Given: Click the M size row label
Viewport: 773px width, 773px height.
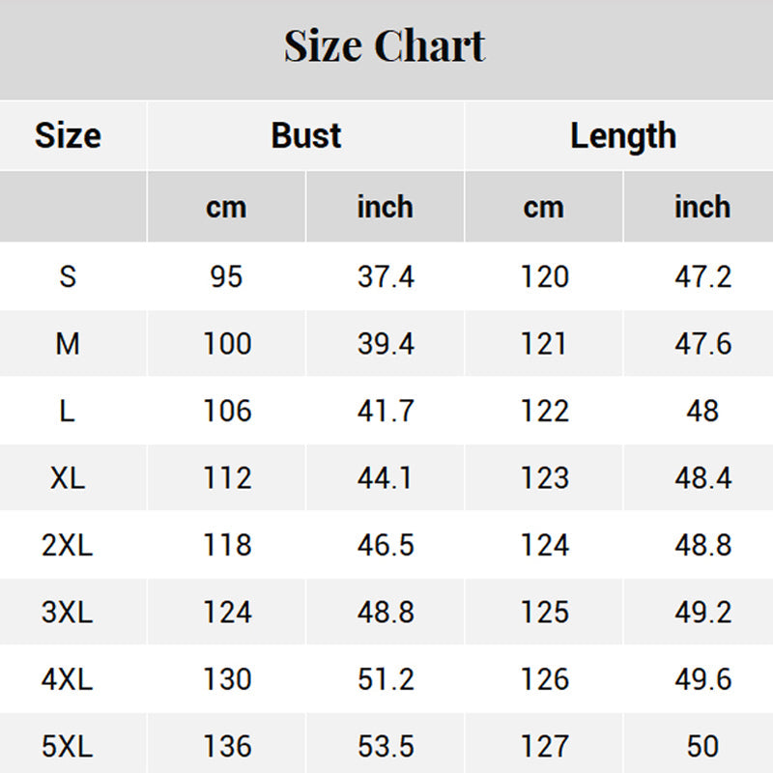Looking at the screenshot, I should pos(68,344).
